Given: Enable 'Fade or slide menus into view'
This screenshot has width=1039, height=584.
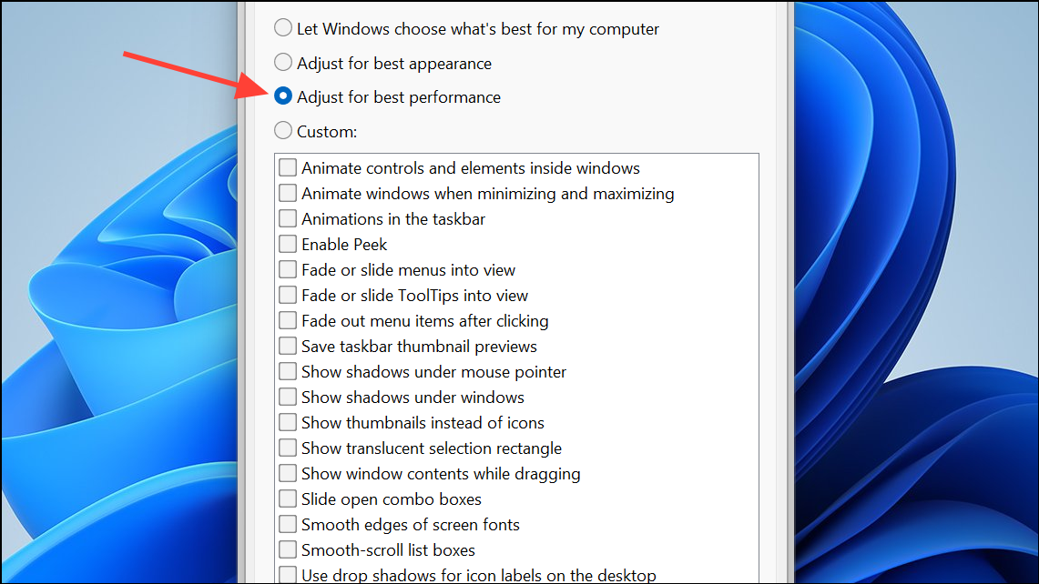Looking at the screenshot, I should coord(288,269).
